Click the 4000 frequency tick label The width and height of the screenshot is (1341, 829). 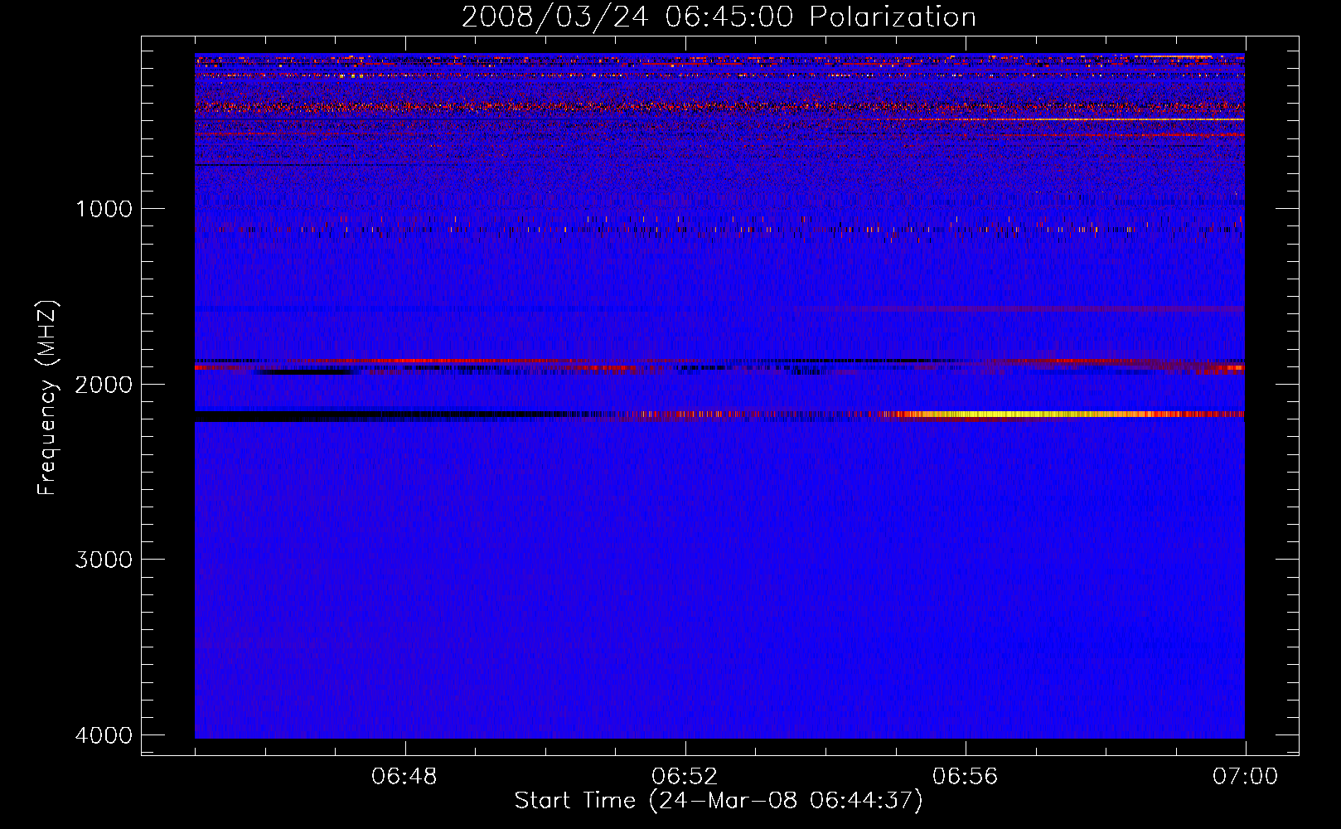pyautogui.click(x=104, y=735)
